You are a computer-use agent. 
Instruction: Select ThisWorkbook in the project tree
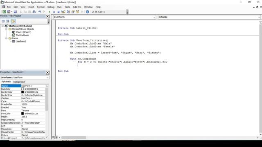coord(22,35)
